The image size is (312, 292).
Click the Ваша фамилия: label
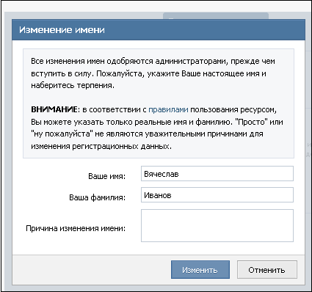click(97, 197)
